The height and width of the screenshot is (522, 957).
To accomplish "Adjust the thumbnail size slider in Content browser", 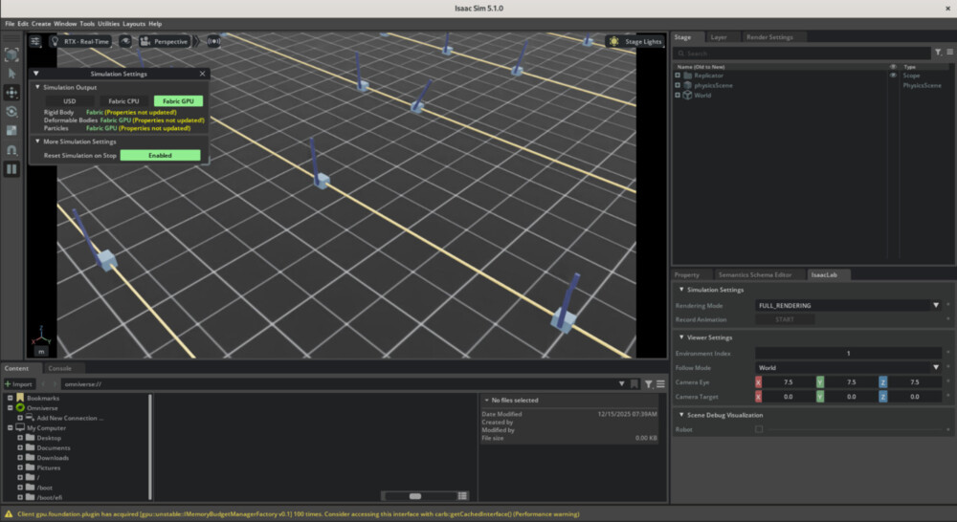I will click(x=414, y=496).
